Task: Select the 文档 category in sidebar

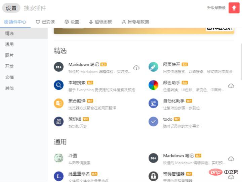Action: click(x=24, y=77)
